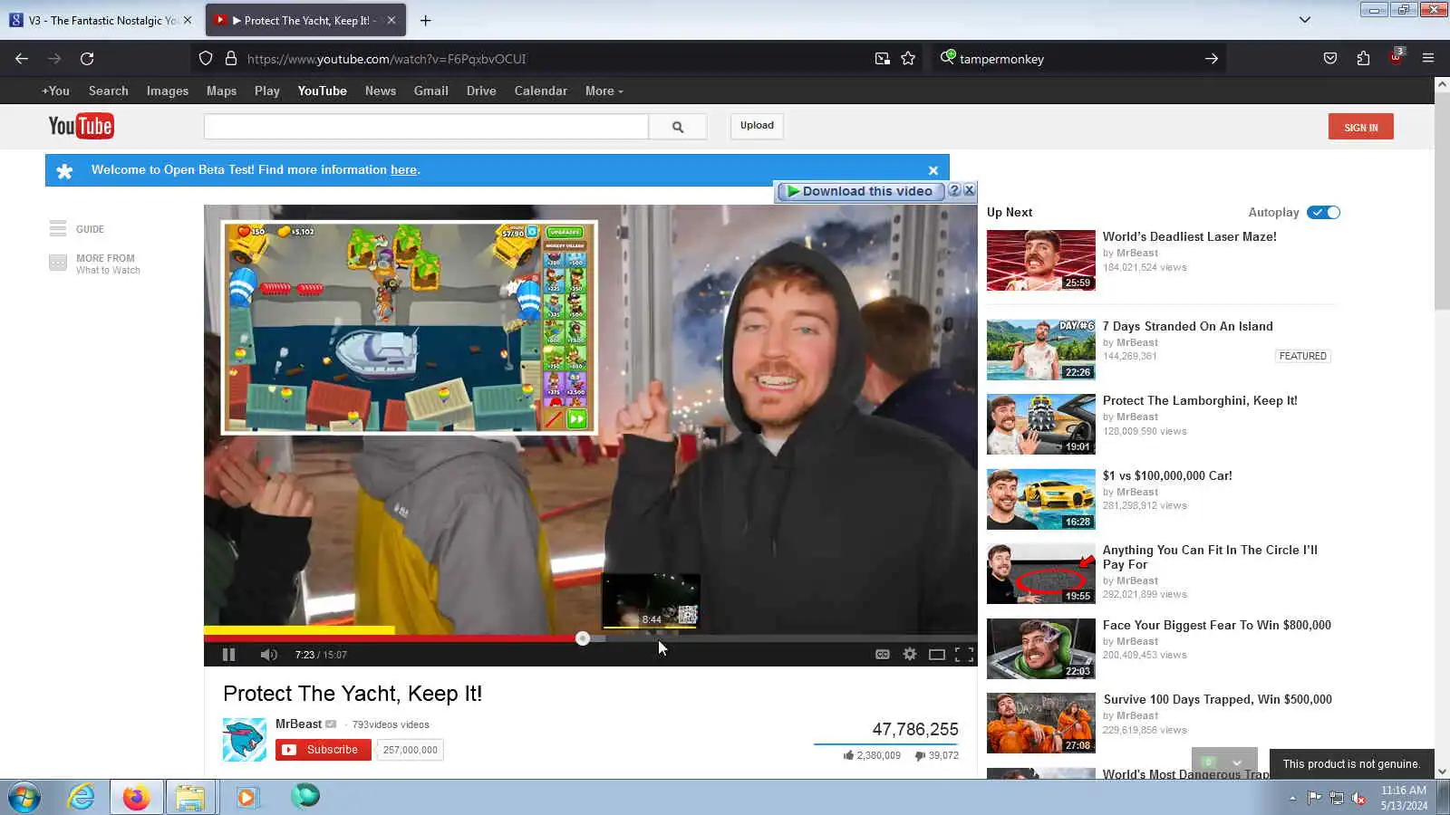Open World's Deadliest Laser Maze! thumbnail
This screenshot has height=815, width=1450.
[1040, 260]
